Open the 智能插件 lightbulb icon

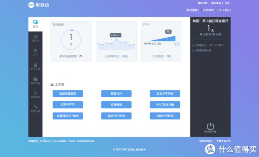(x=35, y=93)
